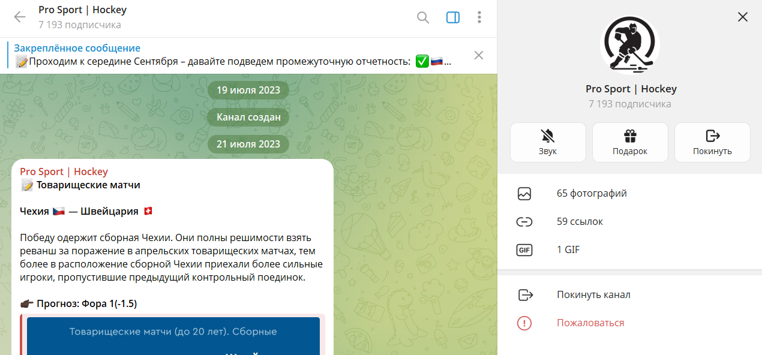Open the three-dot more options menu
The image size is (762, 355).
pos(479,17)
